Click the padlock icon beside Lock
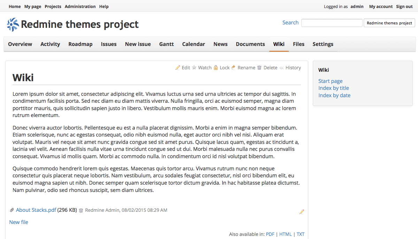418x239 pixels. pyautogui.click(x=216, y=68)
